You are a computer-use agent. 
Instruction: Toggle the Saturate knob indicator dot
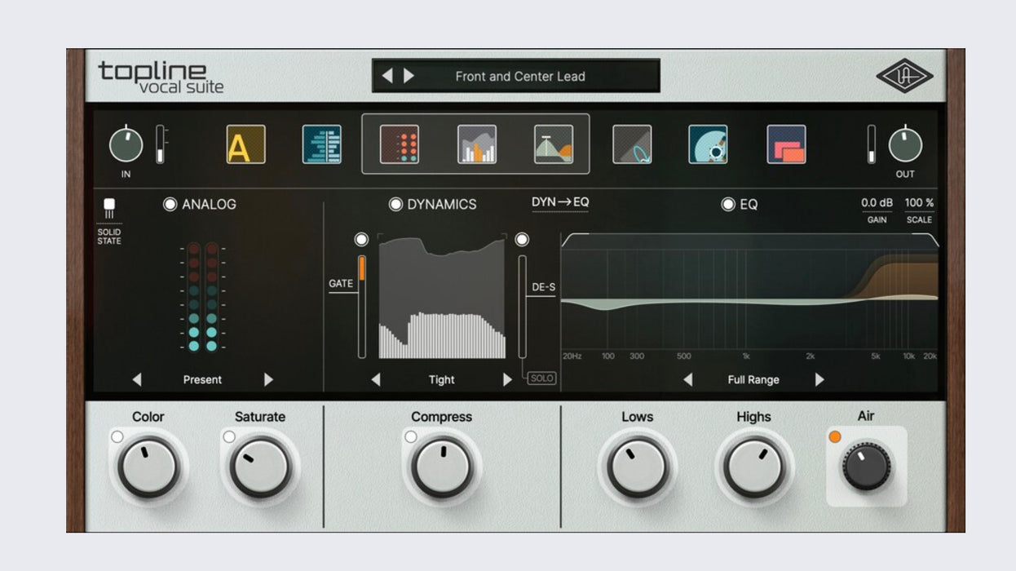[229, 436]
